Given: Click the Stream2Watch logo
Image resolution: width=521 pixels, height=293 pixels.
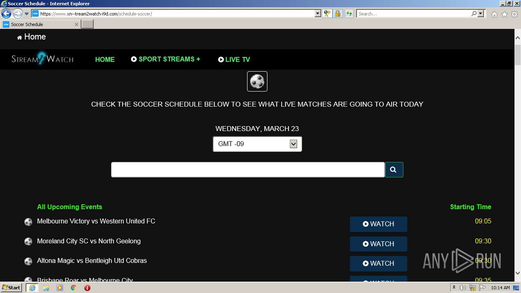Looking at the screenshot, I should [x=42, y=59].
